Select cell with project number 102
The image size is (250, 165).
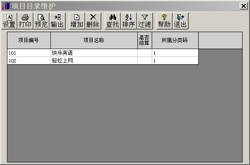click(x=29, y=60)
